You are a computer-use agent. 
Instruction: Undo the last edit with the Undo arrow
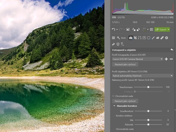pos(113,29)
